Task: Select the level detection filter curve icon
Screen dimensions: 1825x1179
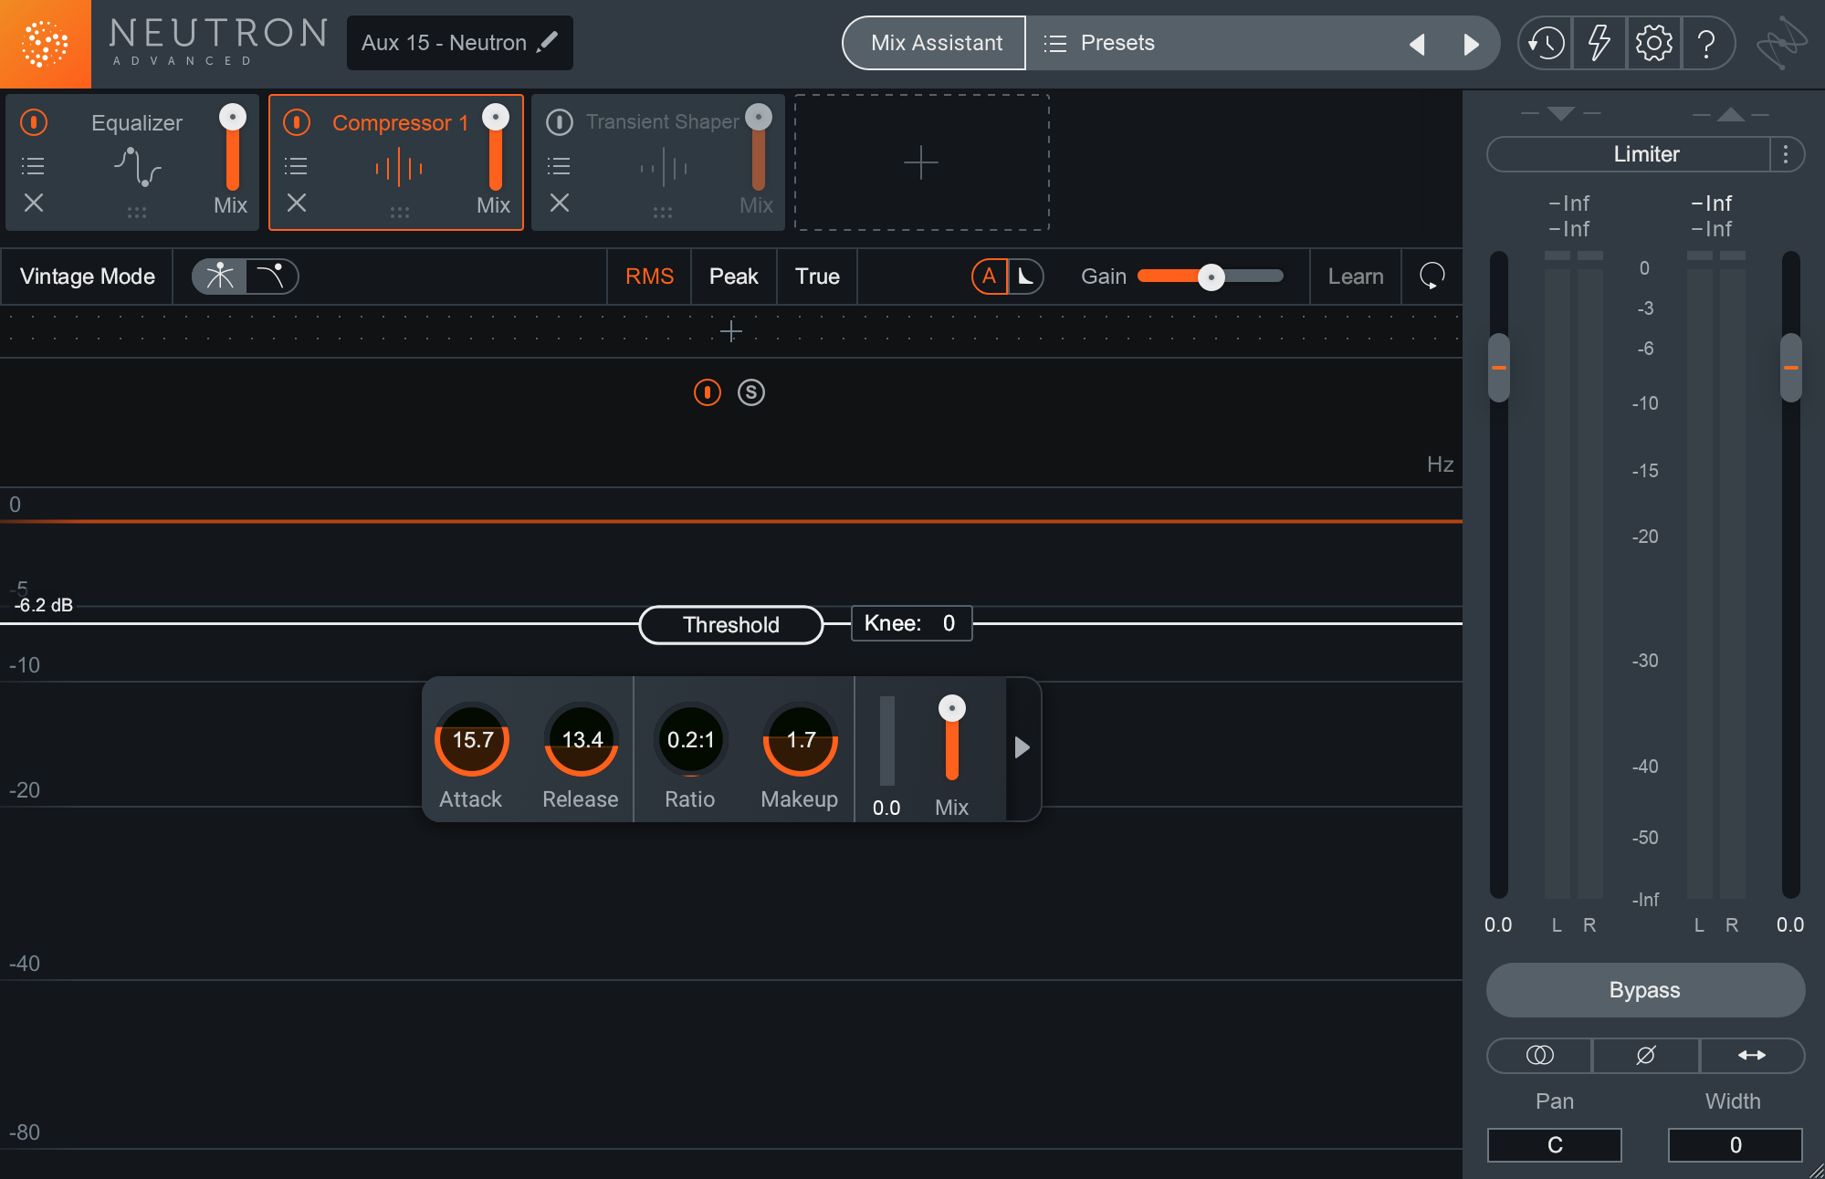Action: tap(219, 276)
